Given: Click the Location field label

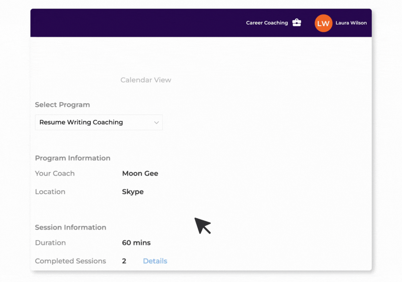Looking at the screenshot, I should click(50, 192).
